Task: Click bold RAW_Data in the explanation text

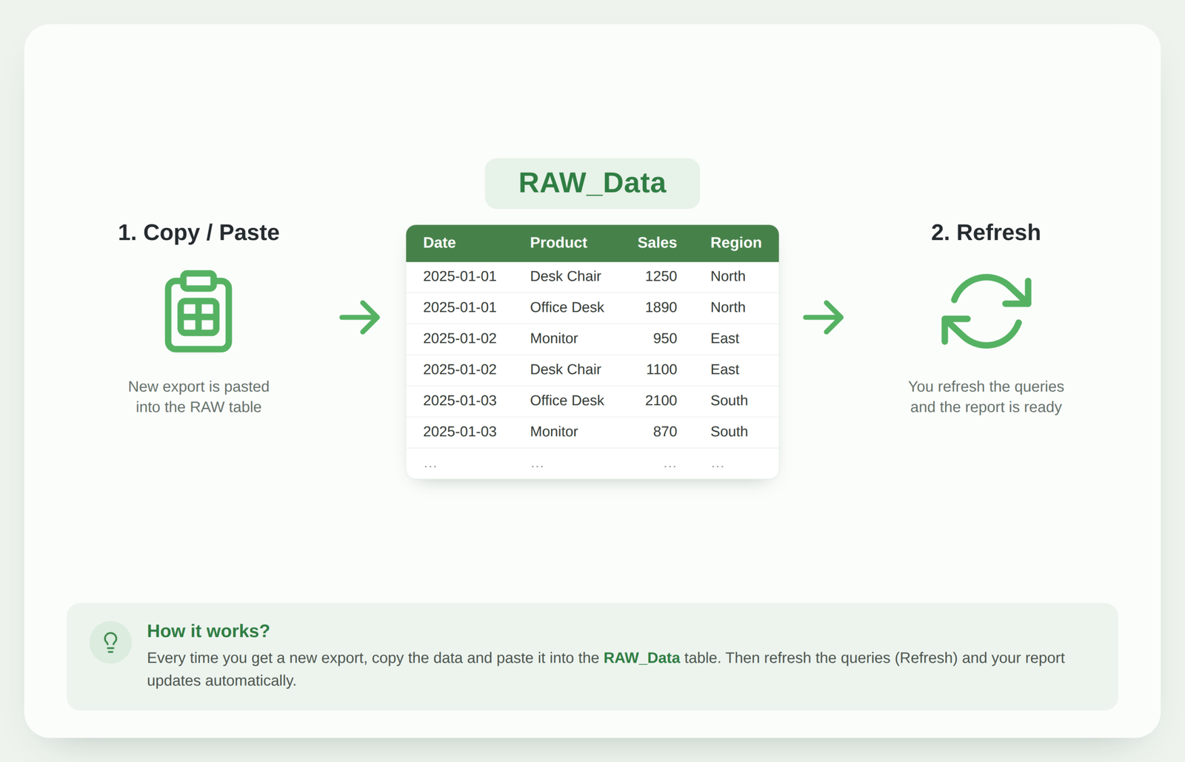Action: 641,658
